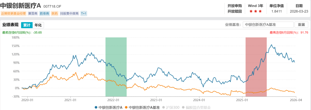Click the grey 偏股混合型基金 legend dot

click(184, 107)
